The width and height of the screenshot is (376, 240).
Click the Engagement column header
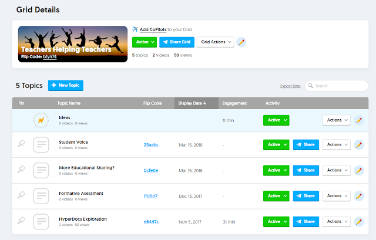coord(234,103)
